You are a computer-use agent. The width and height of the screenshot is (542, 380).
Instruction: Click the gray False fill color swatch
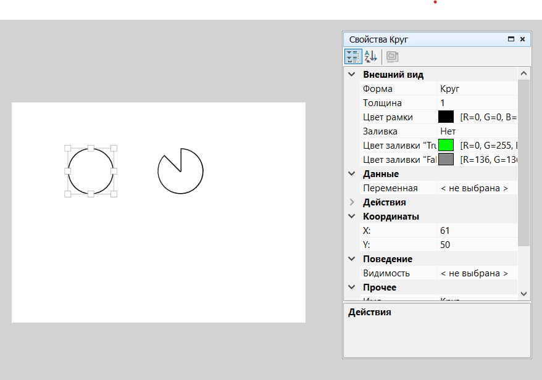tap(446, 160)
